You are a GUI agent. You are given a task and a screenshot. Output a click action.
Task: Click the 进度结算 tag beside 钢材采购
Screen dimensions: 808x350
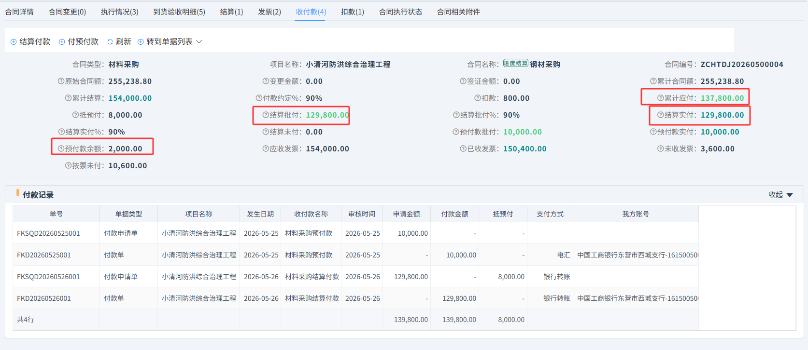(515, 63)
